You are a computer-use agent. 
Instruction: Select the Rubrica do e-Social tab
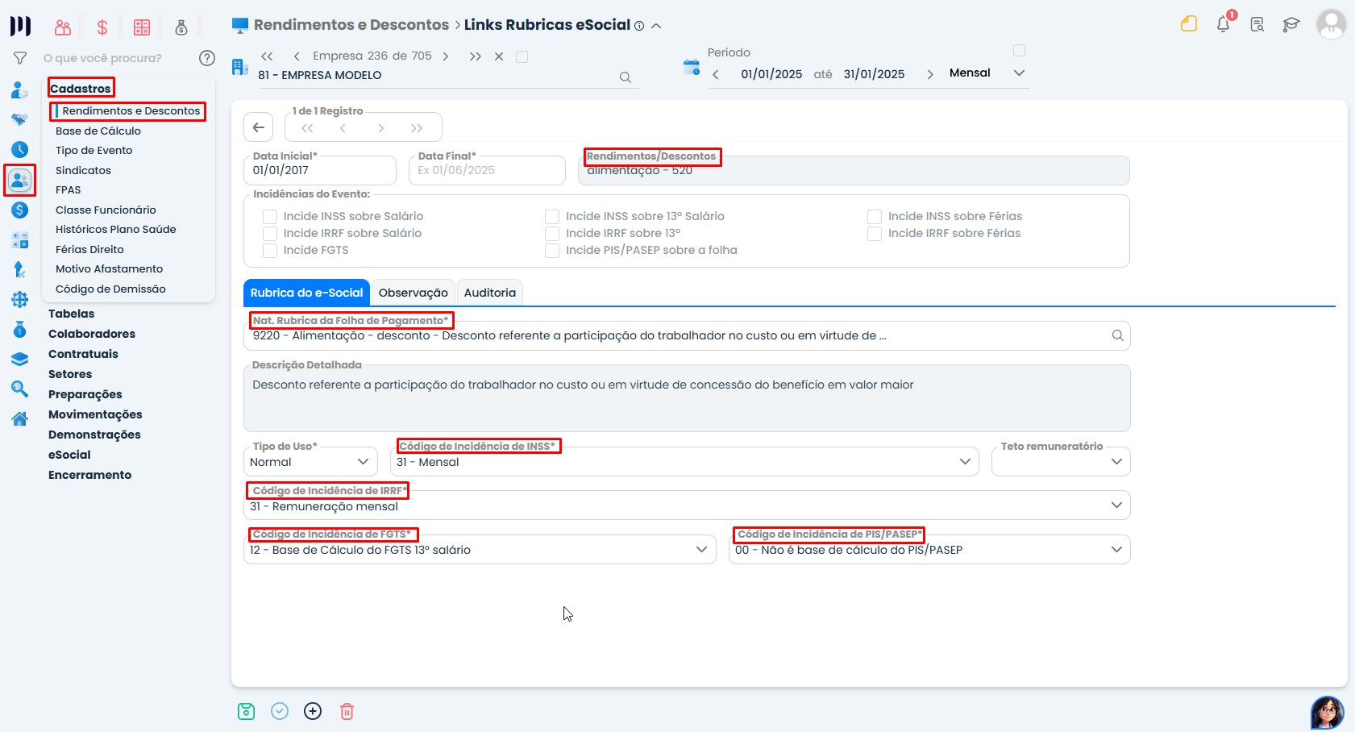[x=306, y=293]
